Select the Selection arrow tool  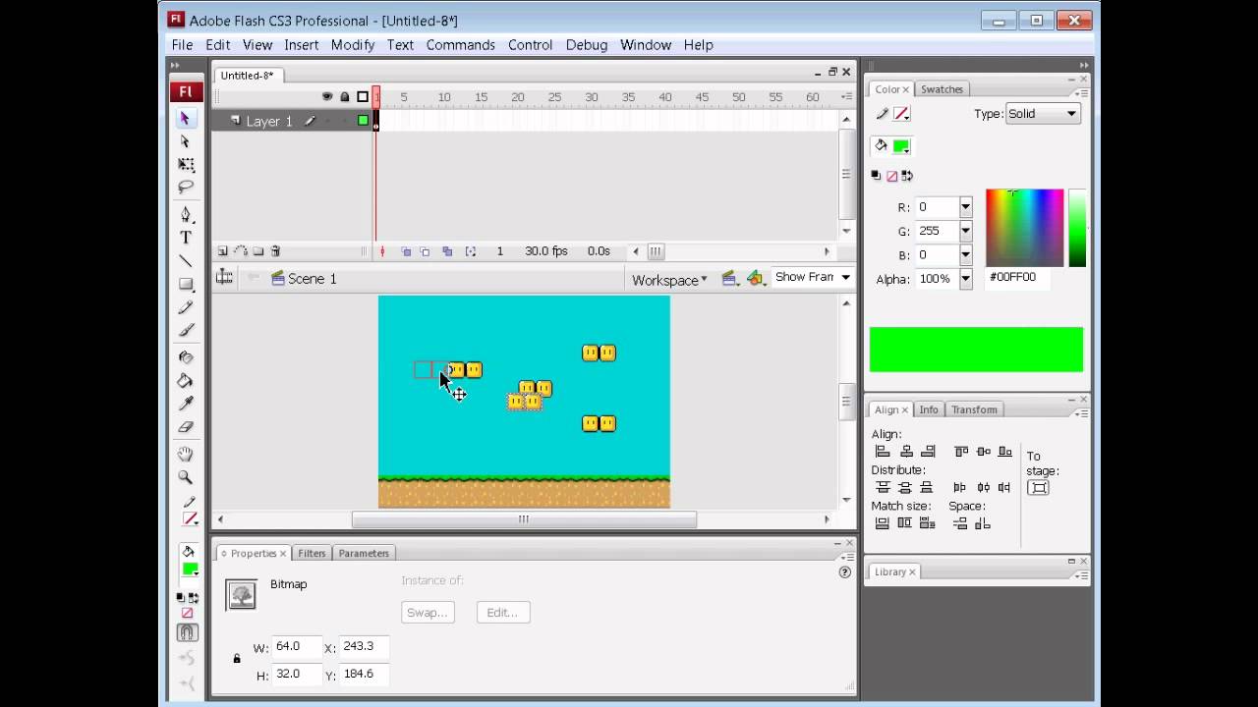click(185, 118)
